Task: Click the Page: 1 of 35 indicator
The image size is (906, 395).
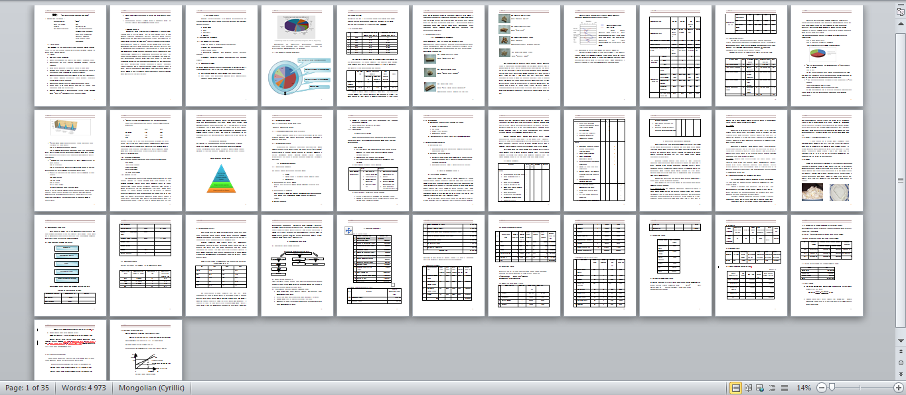Action: tap(27, 388)
